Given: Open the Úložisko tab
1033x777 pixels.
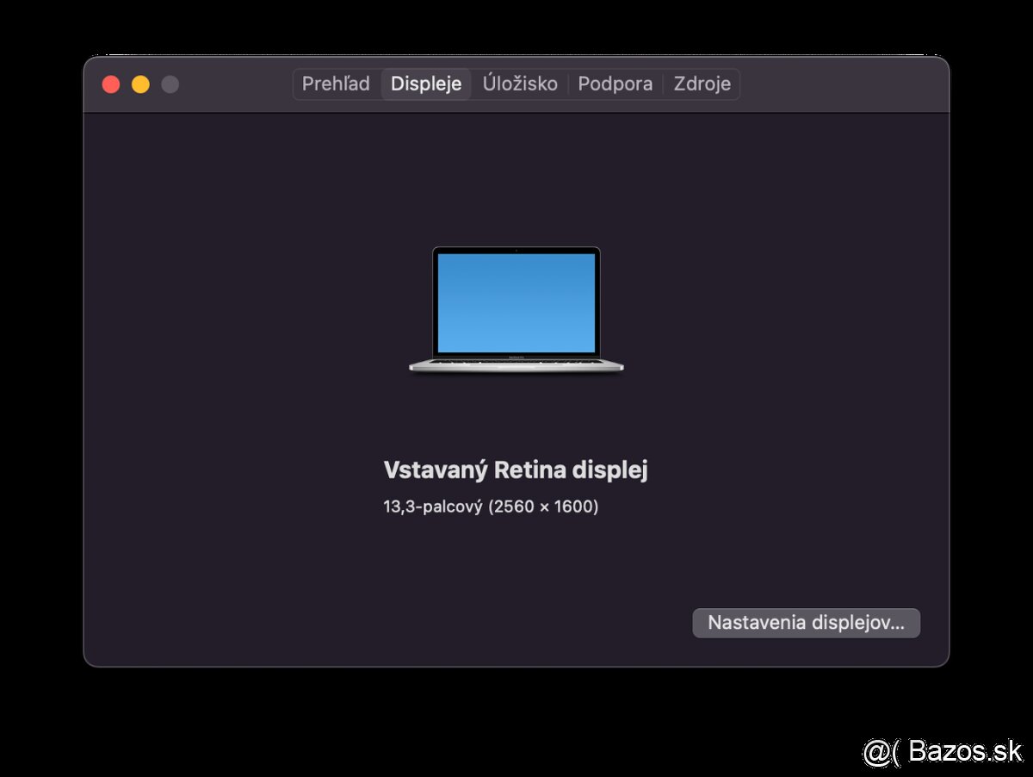Looking at the screenshot, I should click(x=520, y=84).
